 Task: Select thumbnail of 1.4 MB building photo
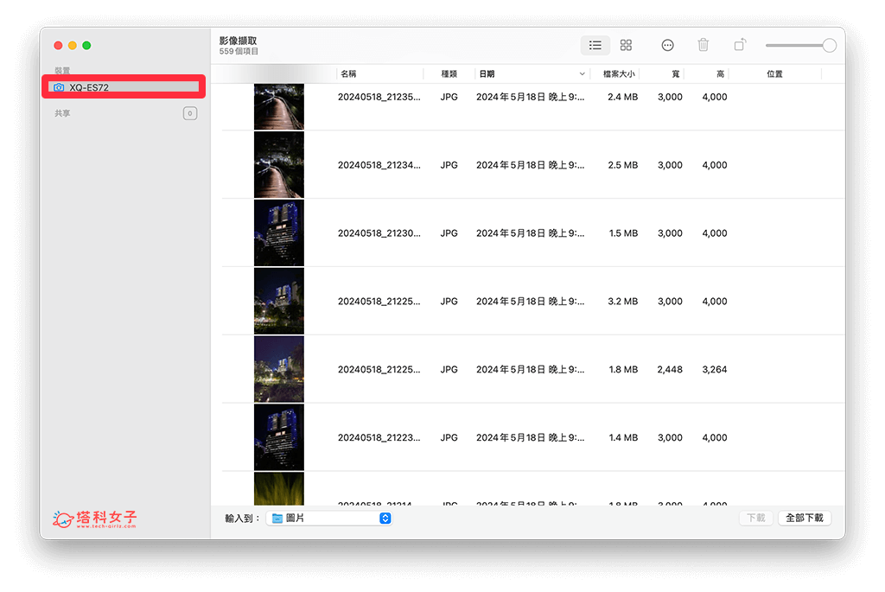[279, 437]
